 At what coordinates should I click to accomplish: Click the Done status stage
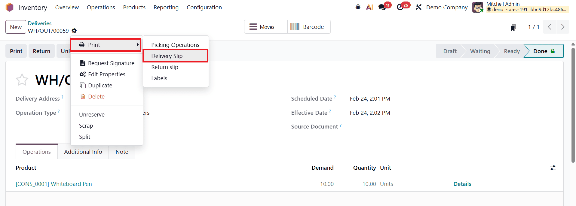[544, 51]
